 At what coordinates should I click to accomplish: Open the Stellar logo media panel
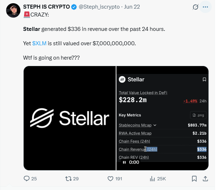click(70, 118)
